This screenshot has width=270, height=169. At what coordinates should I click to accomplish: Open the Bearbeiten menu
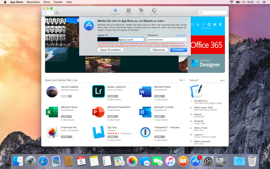33,2
